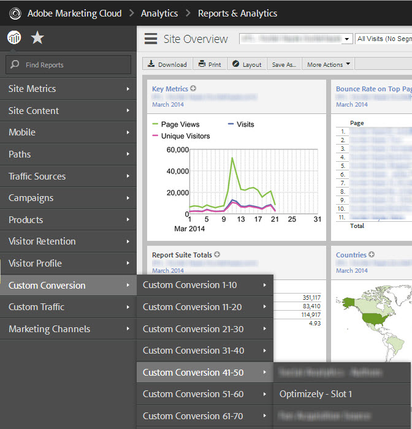Open Custom Conversion 21-30 submenu
This screenshot has height=429, width=412.
pyautogui.click(x=205, y=329)
